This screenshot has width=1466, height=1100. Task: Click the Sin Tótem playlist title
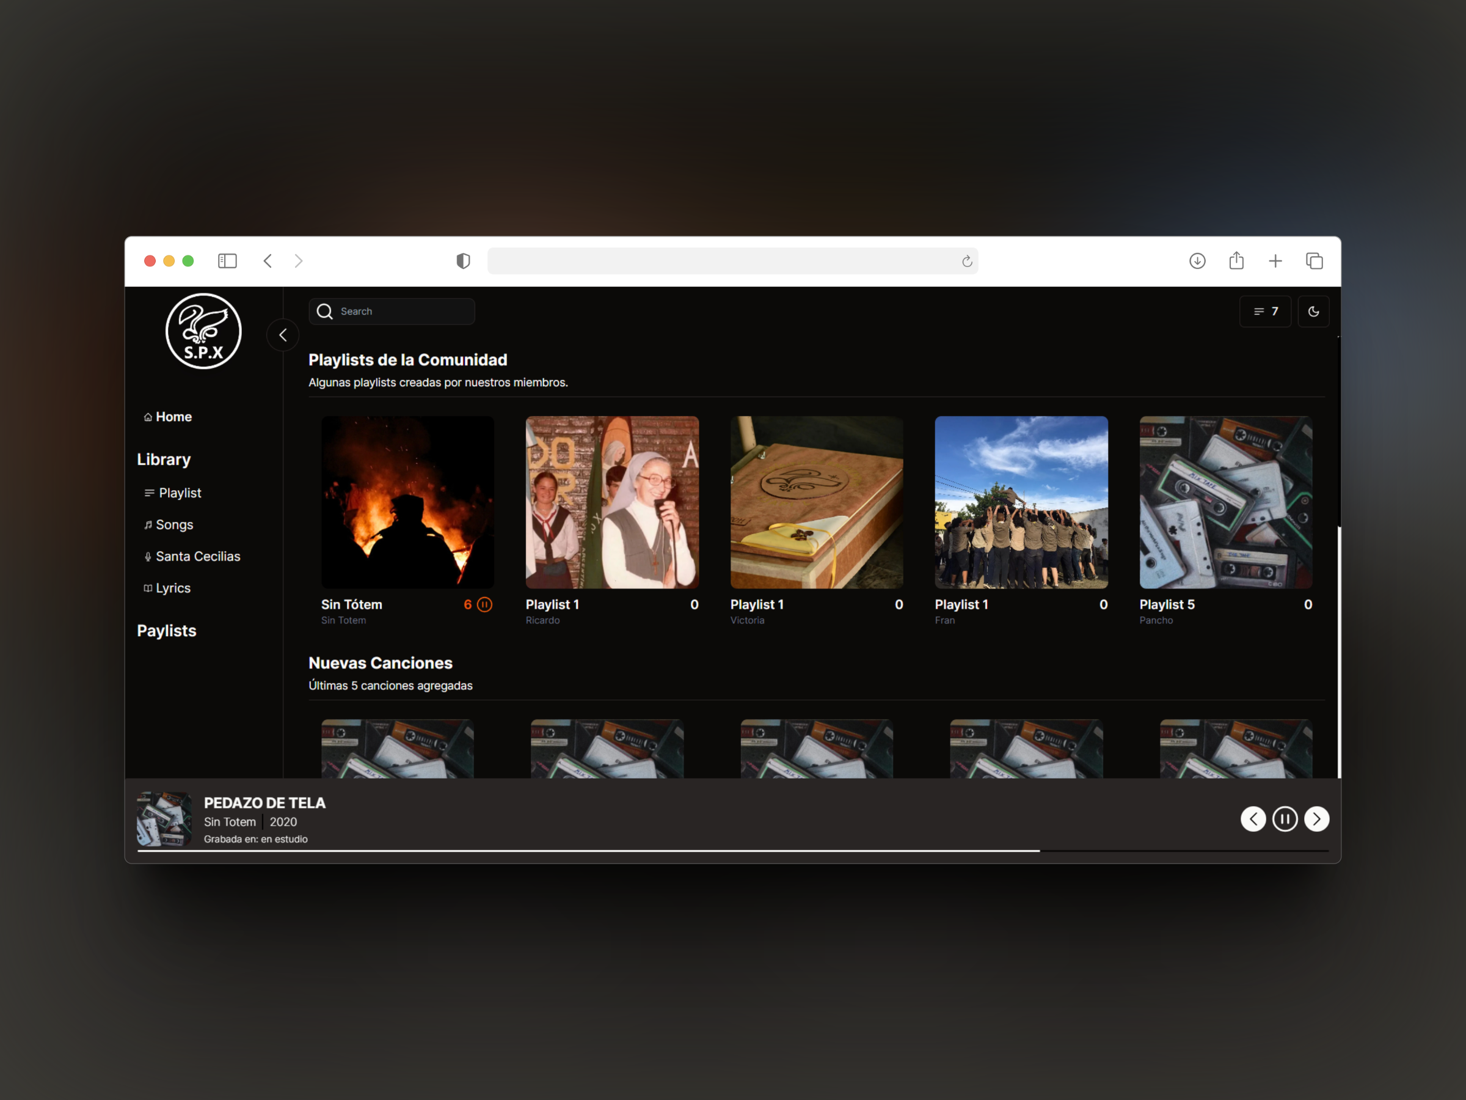[351, 604]
